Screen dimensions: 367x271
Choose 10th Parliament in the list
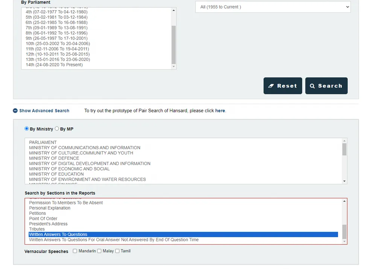(x=58, y=44)
